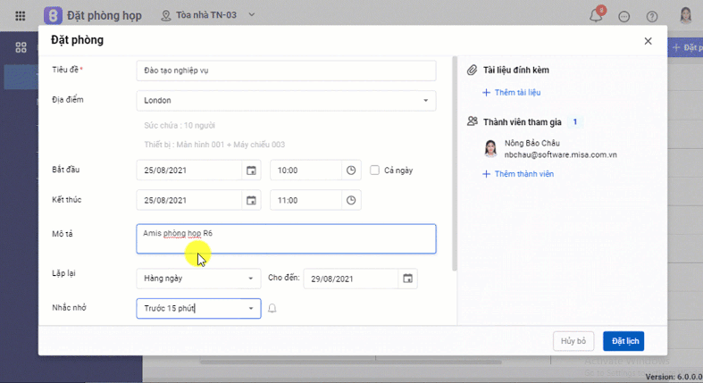
Task: Click the end time clock icon
Action: pos(351,200)
